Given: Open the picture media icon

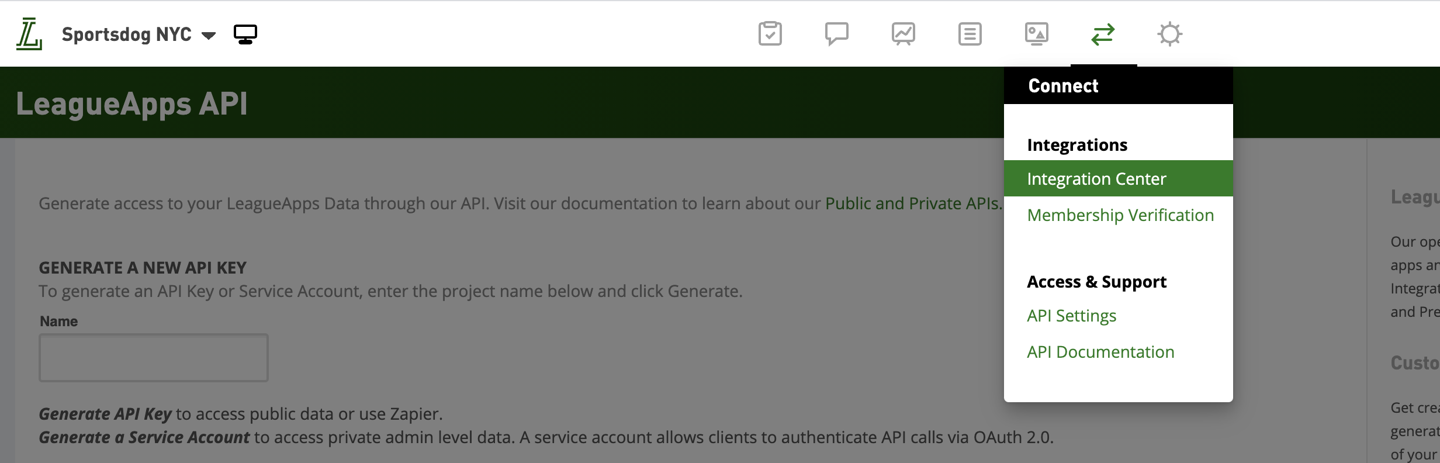Looking at the screenshot, I should [x=1037, y=34].
